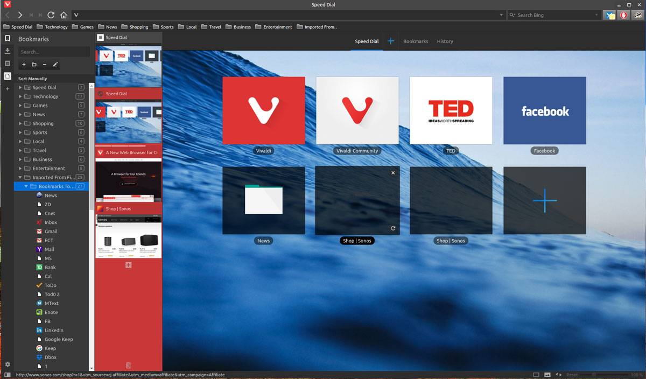
Task: Open the Entertainment folder on bookmarks bar
Action: coord(274,27)
